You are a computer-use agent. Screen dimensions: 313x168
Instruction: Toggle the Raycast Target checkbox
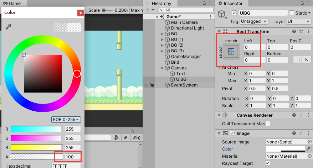pyautogui.click(x=268, y=163)
